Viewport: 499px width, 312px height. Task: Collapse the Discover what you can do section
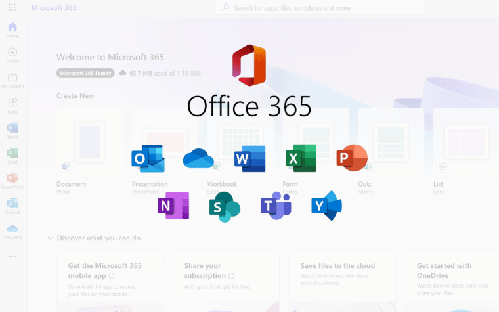50,238
